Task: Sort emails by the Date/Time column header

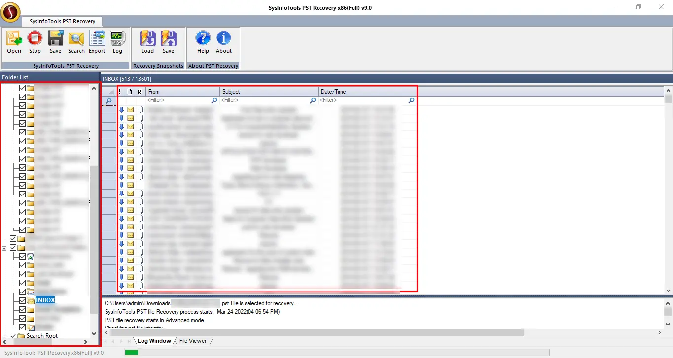Action: [x=368, y=92]
